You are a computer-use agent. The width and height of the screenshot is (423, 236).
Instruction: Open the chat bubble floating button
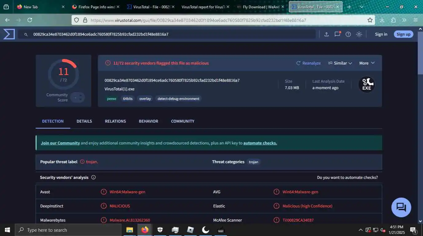point(401,207)
